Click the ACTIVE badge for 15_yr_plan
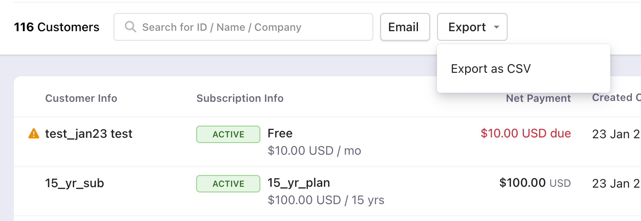 point(228,184)
